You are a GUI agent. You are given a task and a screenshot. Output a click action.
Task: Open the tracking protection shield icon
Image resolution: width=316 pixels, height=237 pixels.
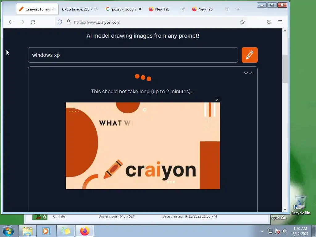point(60,22)
